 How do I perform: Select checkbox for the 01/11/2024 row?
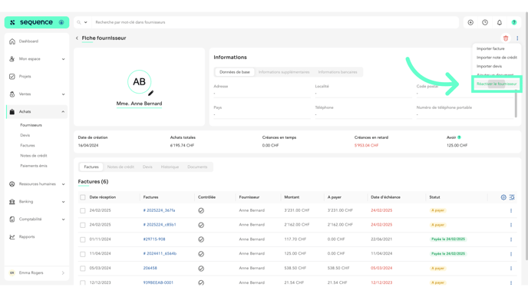pos(83,239)
